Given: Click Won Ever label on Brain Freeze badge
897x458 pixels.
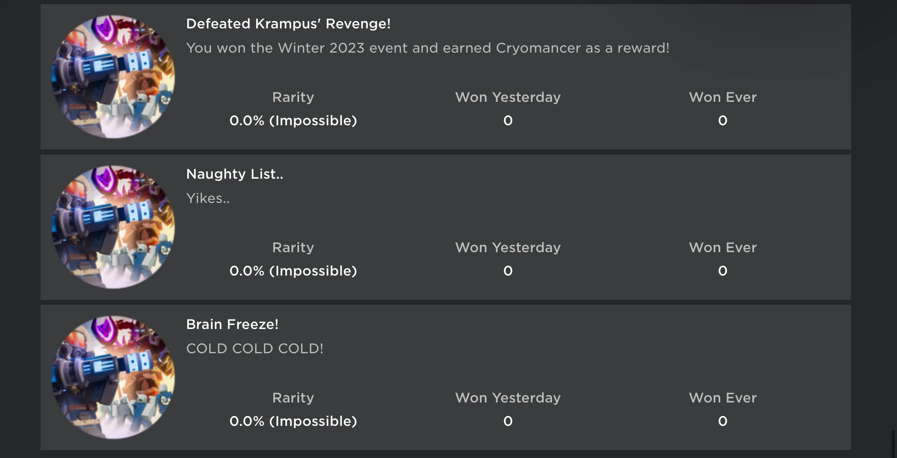Looking at the screenshot, I should click(x=722, y=398).
